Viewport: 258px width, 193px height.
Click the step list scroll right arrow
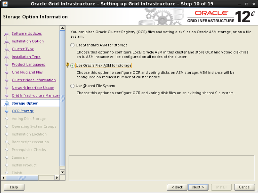[x=57, y=178]
